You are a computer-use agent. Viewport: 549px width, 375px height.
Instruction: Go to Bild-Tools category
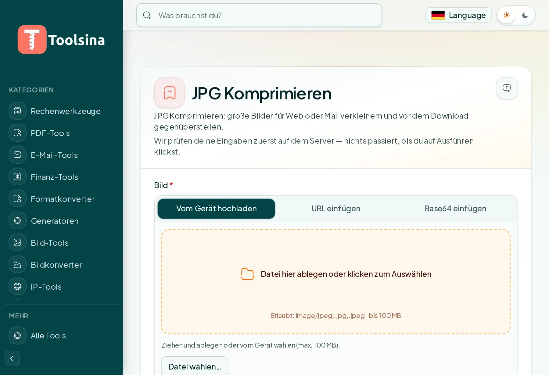(x=50, y=243)
